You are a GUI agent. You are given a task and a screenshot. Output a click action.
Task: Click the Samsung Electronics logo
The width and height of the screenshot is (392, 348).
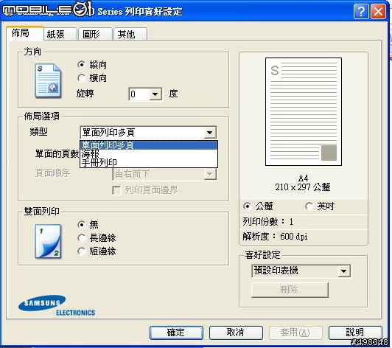point(57,305)
